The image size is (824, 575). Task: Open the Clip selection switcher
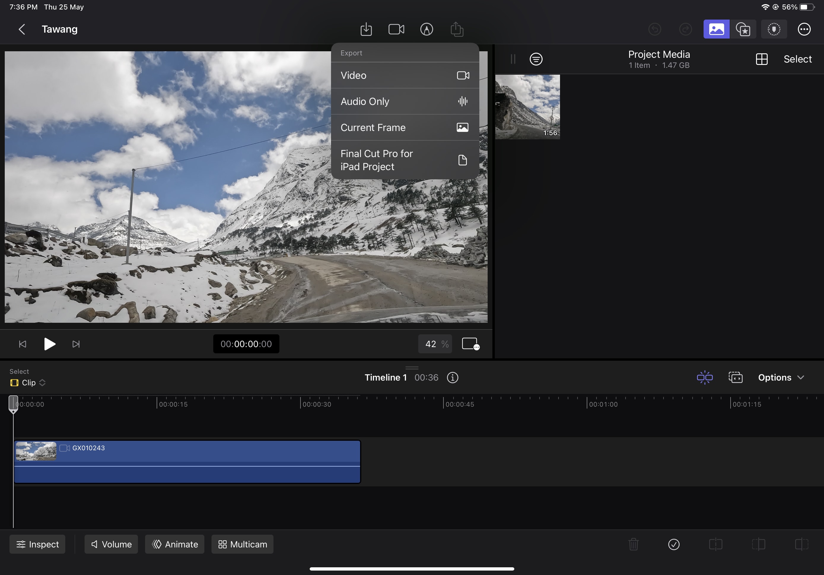coord(28,382)
